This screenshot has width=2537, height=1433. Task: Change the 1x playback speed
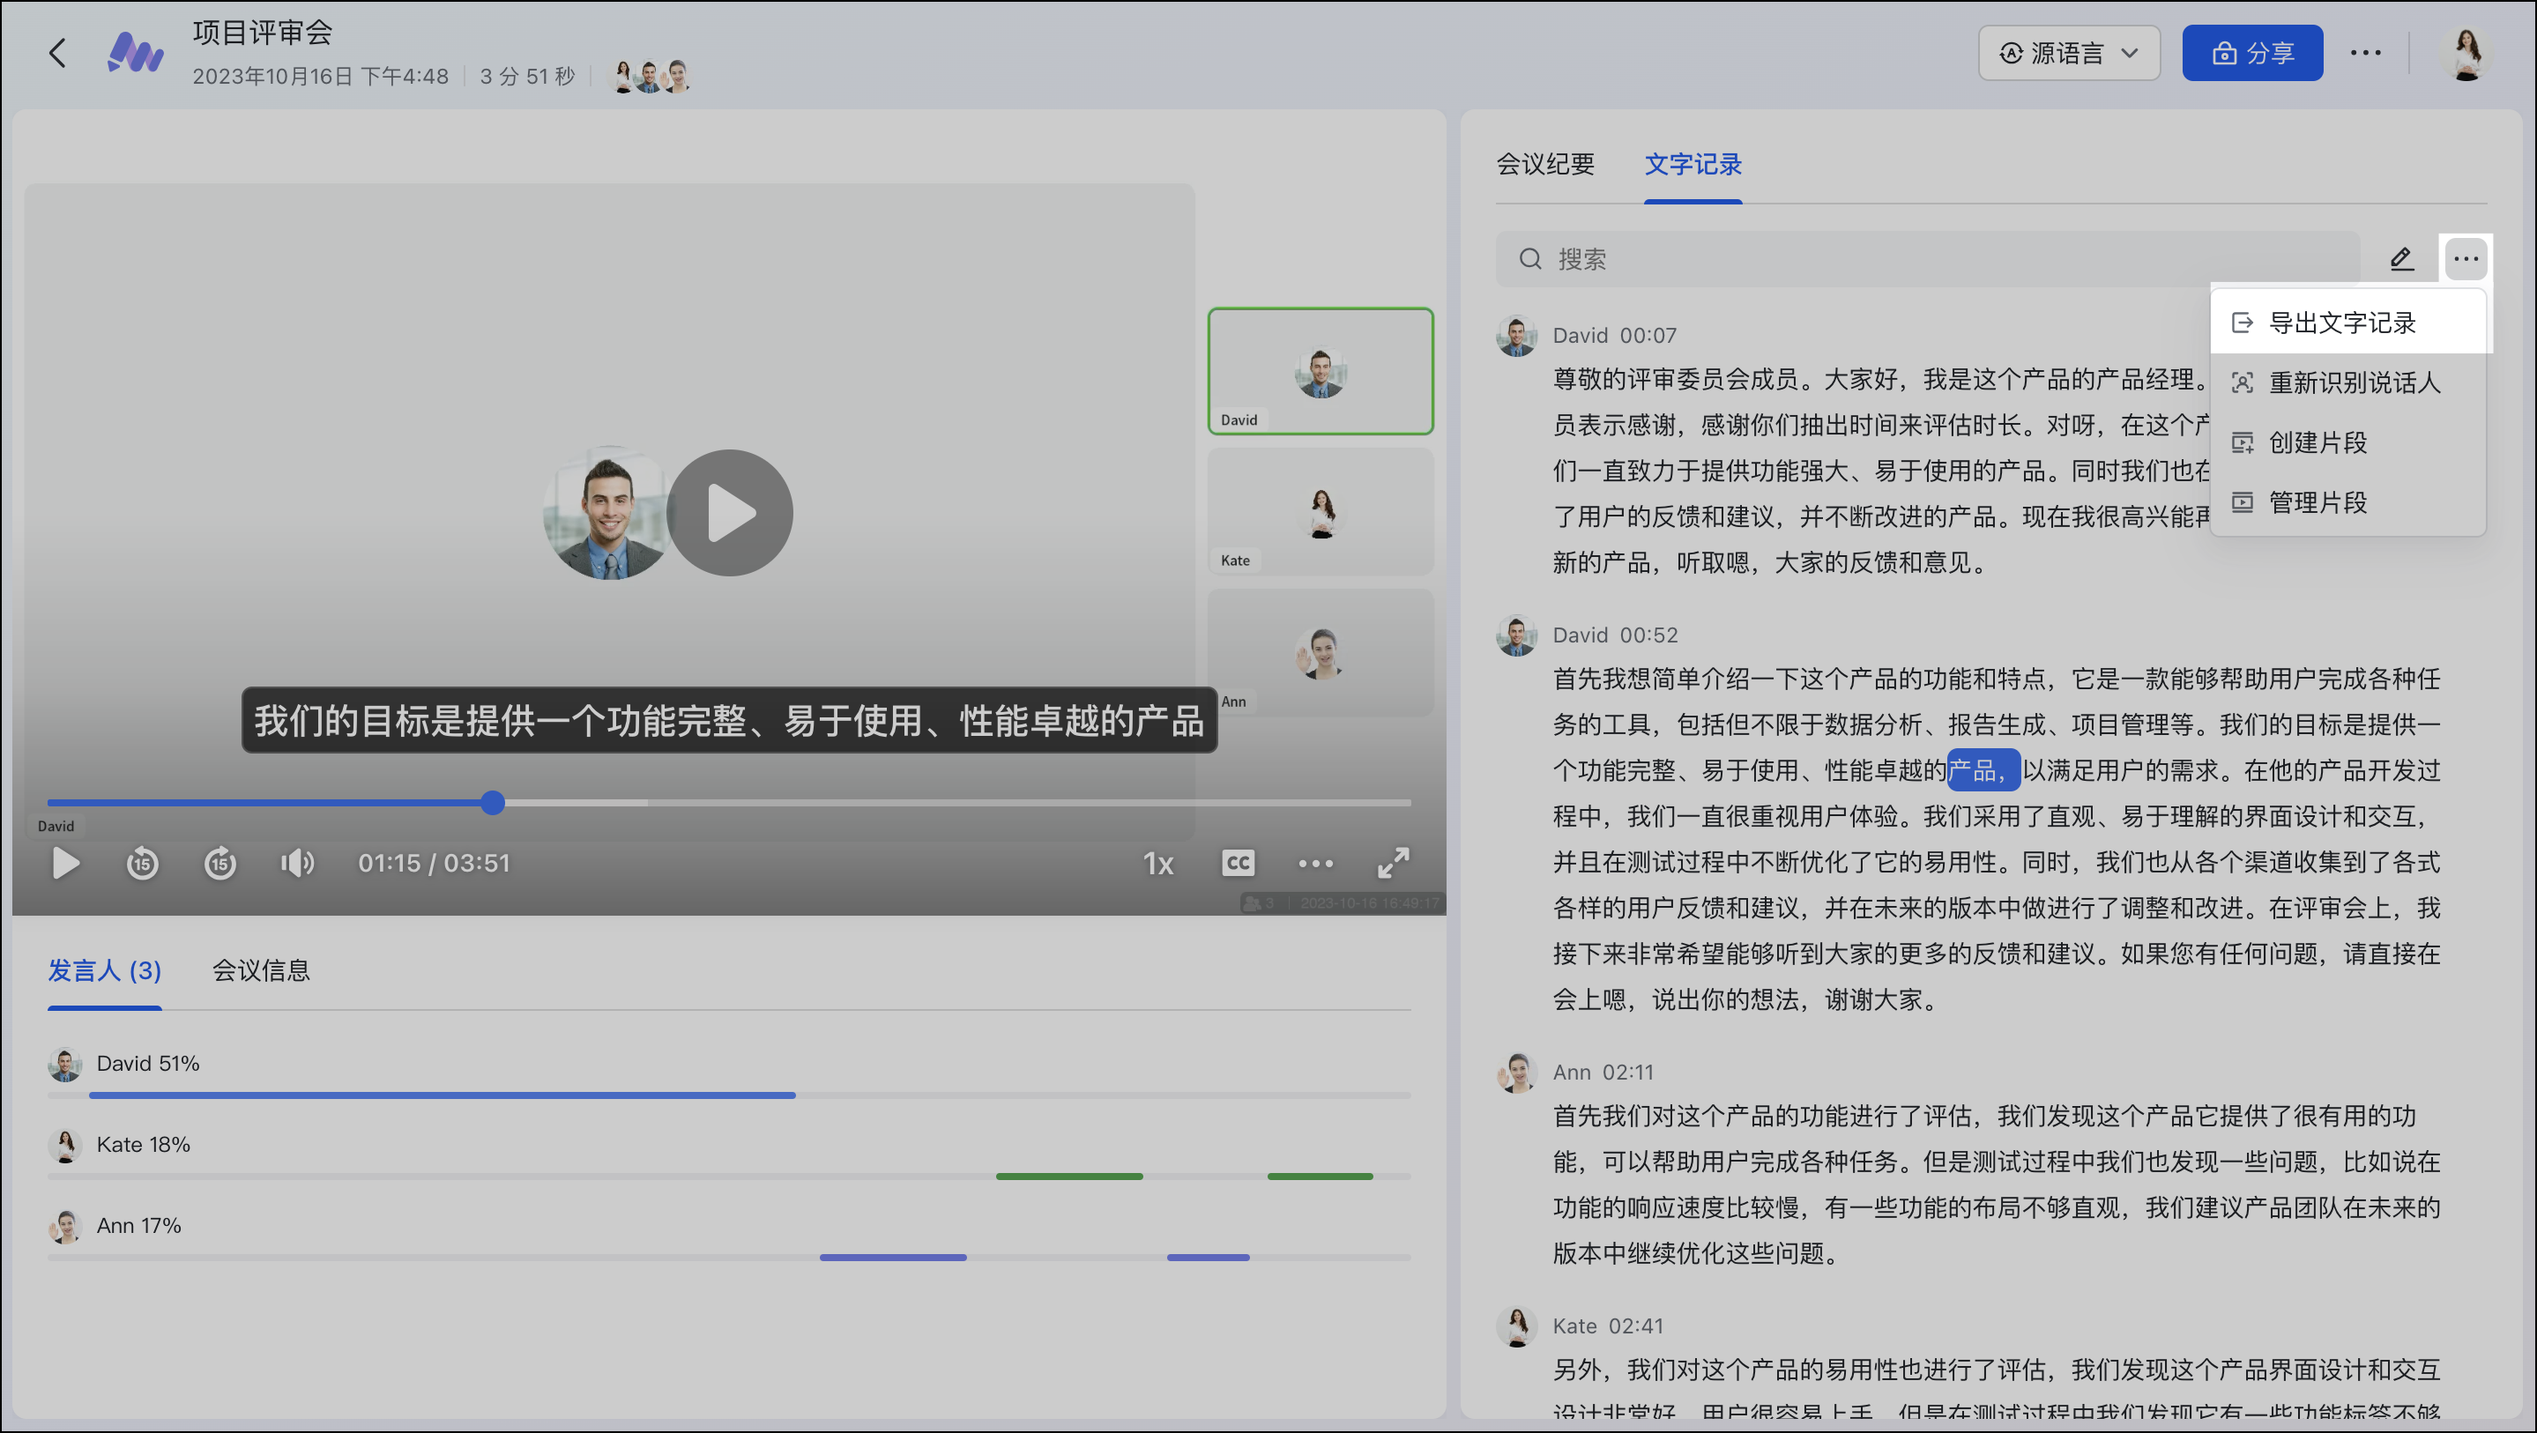[1158, 864]
